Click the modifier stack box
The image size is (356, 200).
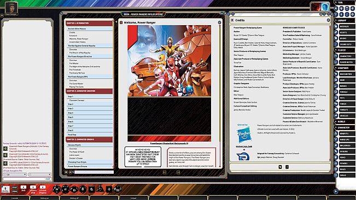click(5, 189)
